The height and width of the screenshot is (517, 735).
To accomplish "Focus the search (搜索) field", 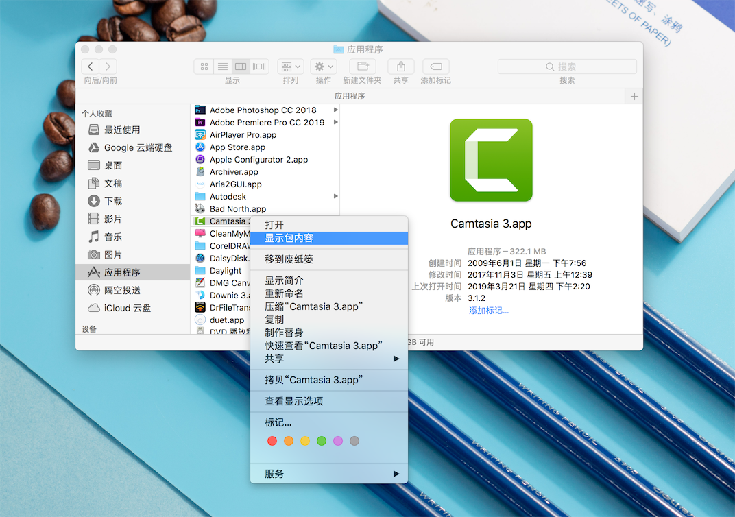I will coord(567,67).
